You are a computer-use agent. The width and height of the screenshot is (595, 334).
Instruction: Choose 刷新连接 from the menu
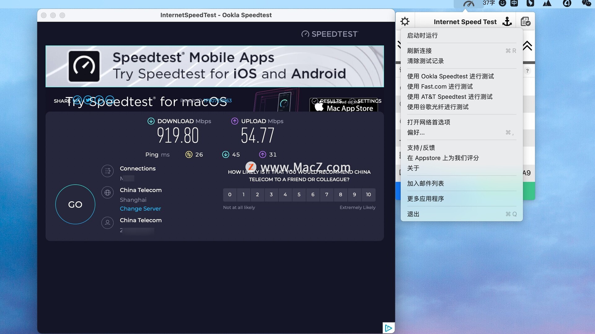(461, 51)
